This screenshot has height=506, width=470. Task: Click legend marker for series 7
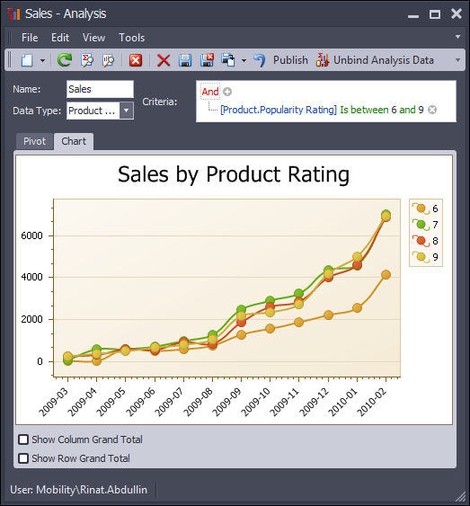(x=421, y=225)
